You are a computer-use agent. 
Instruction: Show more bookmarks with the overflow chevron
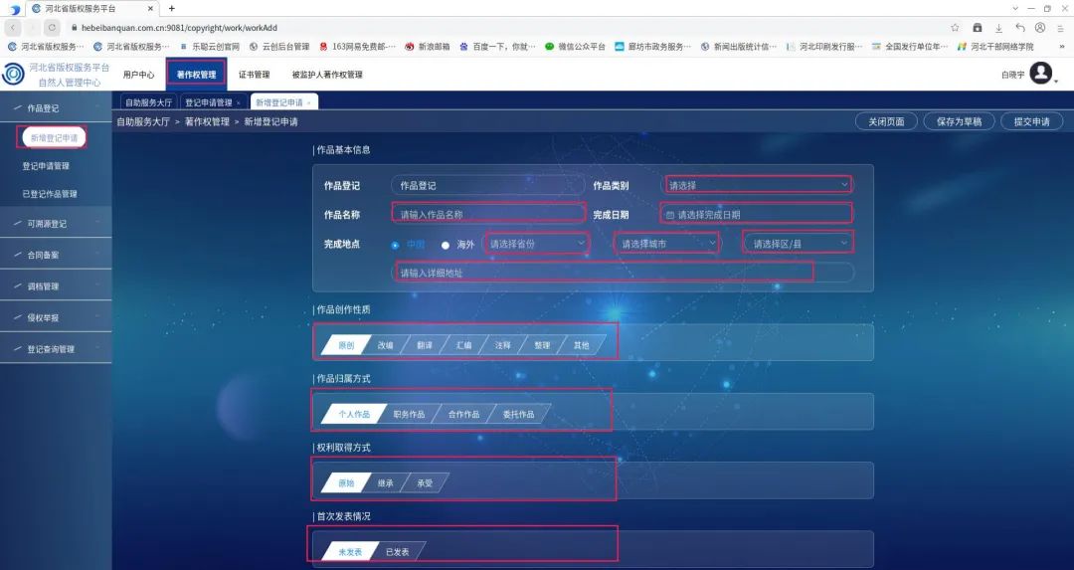coord(1062,47)
